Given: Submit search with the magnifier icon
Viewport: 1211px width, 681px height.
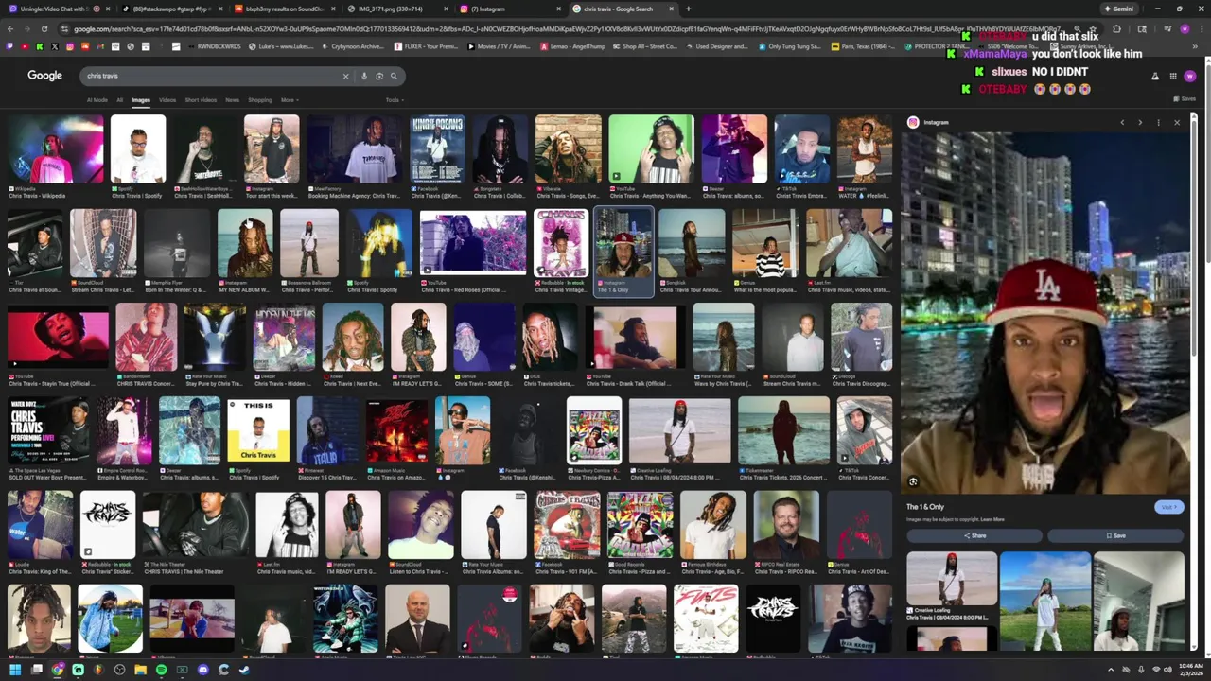Looking at the screenshot, I should click(395, 76).
